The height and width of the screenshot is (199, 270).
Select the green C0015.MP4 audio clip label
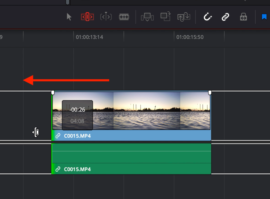click(x=77, y=169)
